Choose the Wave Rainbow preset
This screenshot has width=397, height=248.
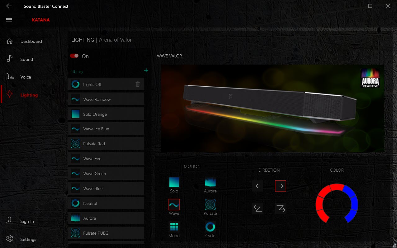click(x=106, y=99)
